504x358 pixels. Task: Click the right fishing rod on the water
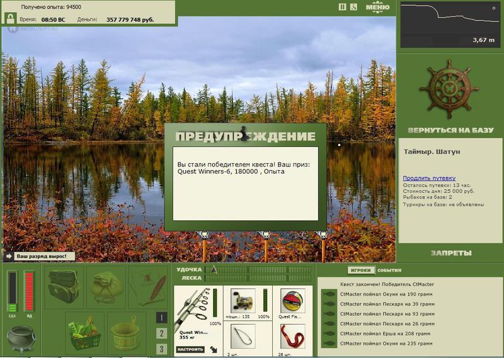323,246
